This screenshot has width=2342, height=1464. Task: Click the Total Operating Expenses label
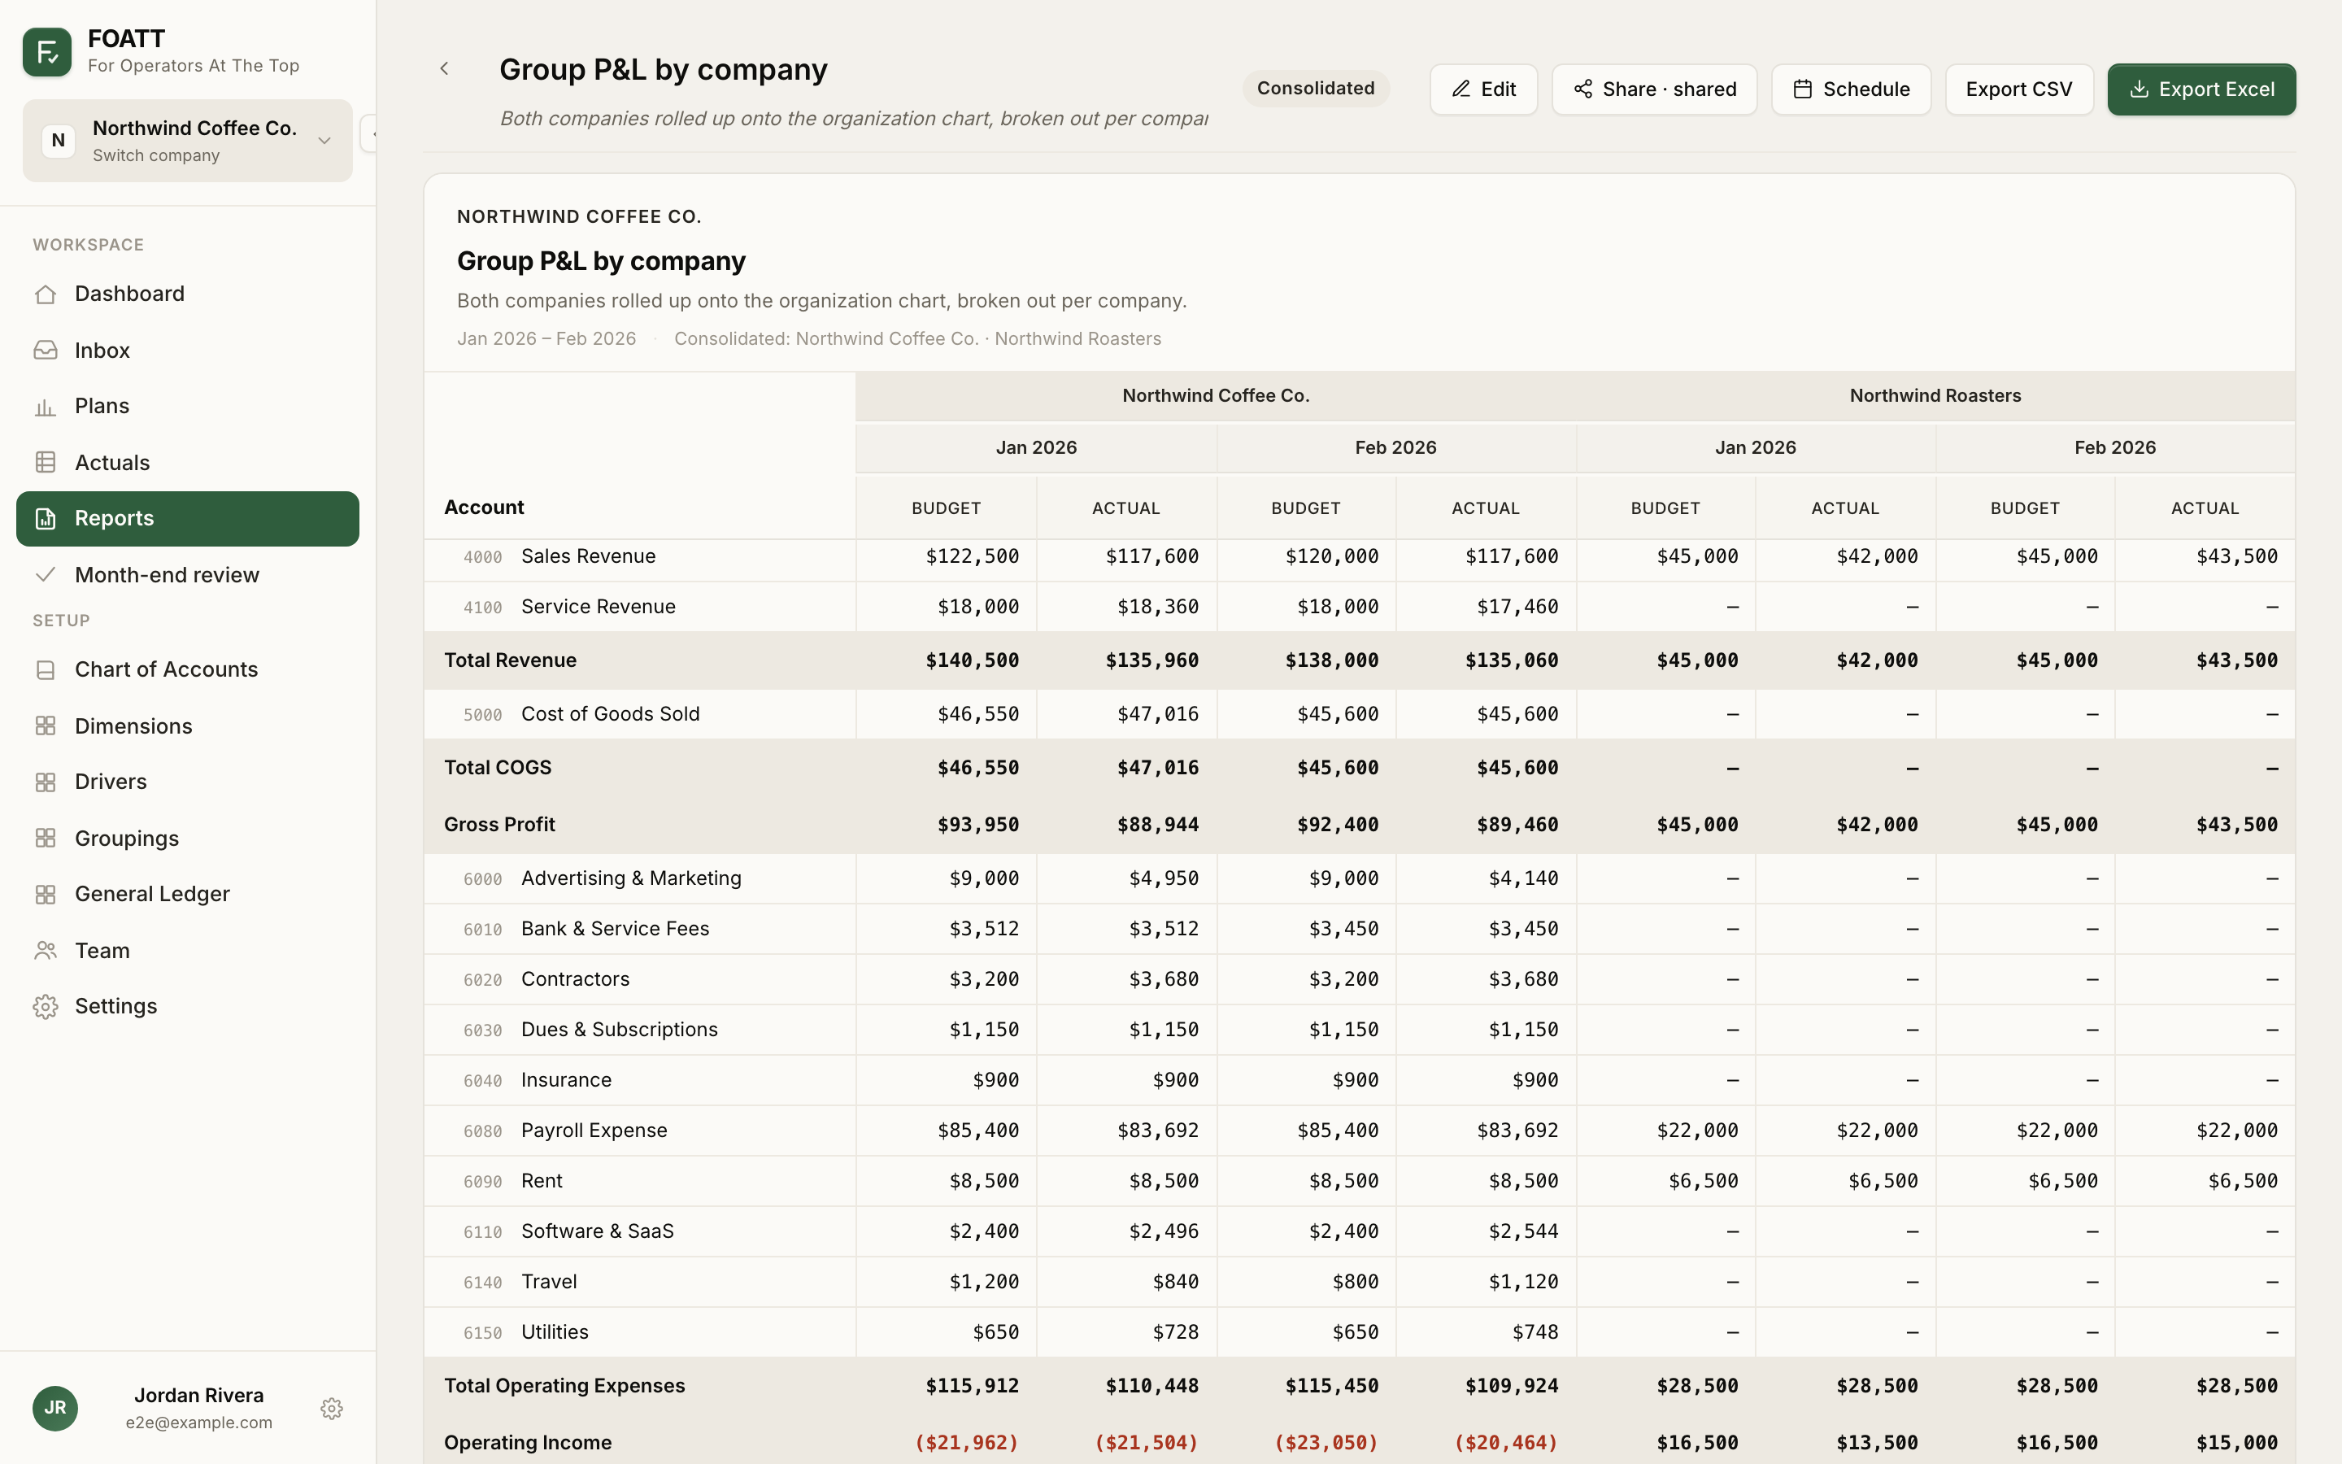coord(564,1386)
